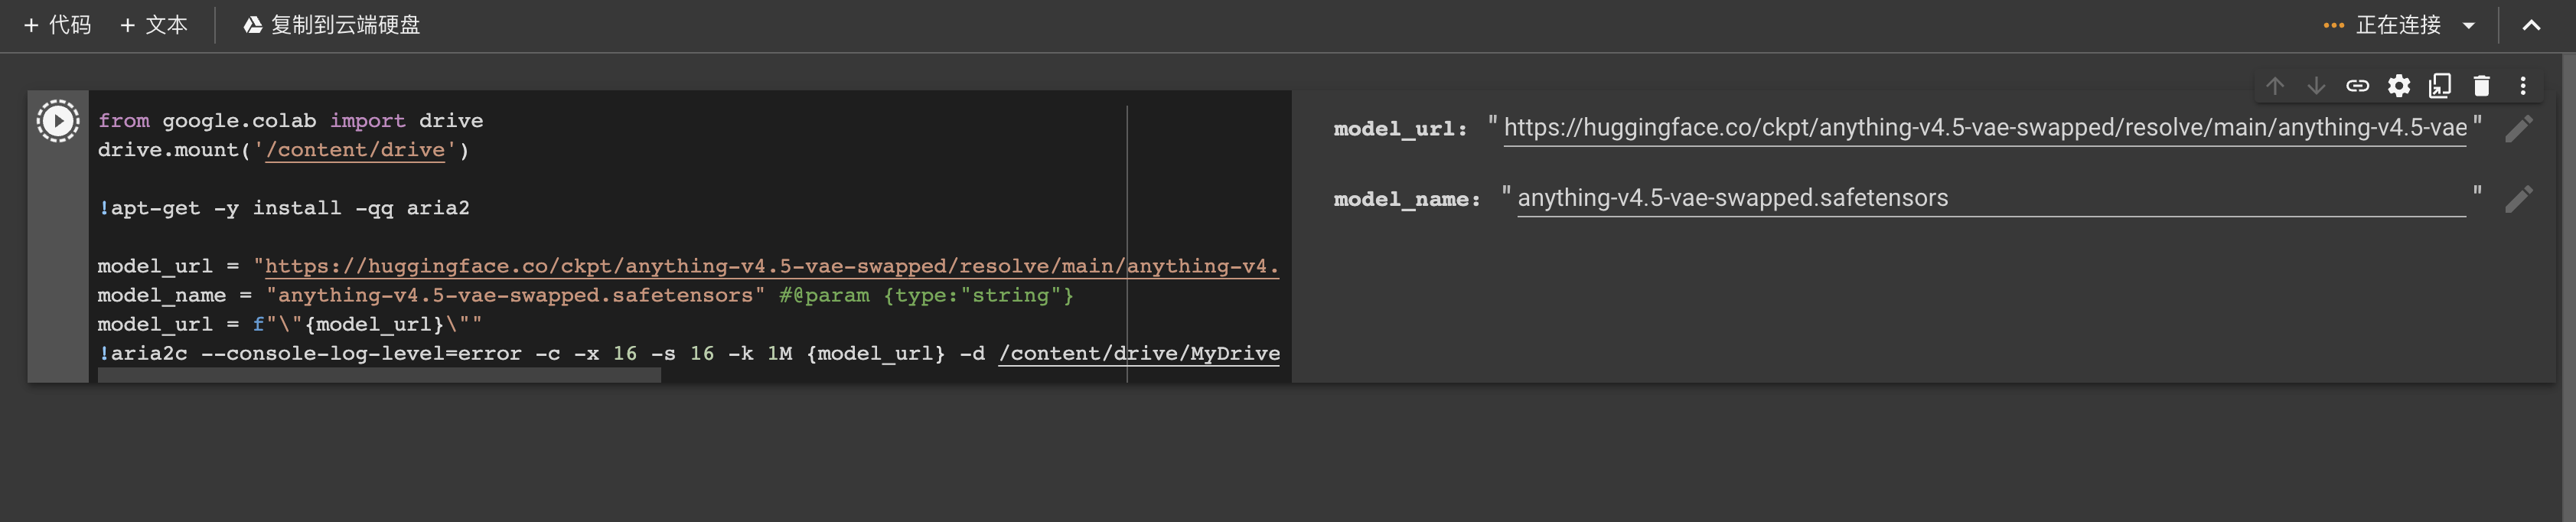This screenshot has height=522, width=2576.
Task: Run the code cell with play button
Action: coord(58,121)
